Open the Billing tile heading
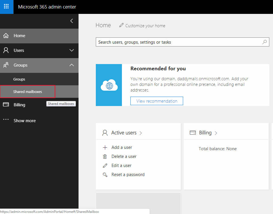This screenshot has width=273, height=214. pos(205,133)
